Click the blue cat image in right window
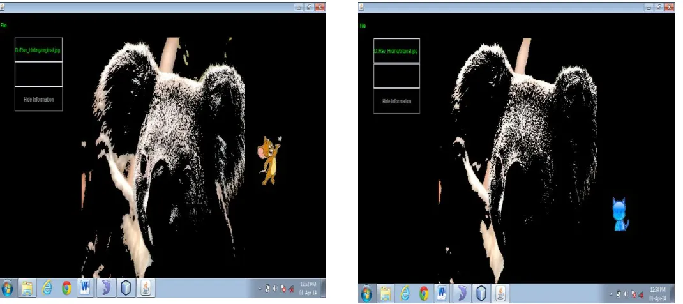 click(620, 214)
